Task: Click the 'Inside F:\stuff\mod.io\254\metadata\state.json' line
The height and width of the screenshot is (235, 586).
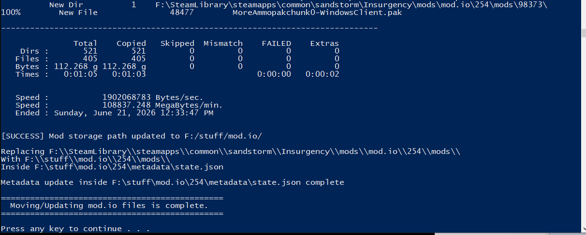Action: (112, 167)
